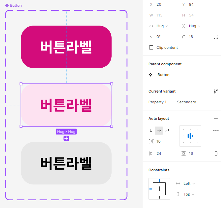Open the horizontal resizing Hug dropdown
Image resolution: width=221 pixels, height=208 pixels.
(x=162, y=26)
